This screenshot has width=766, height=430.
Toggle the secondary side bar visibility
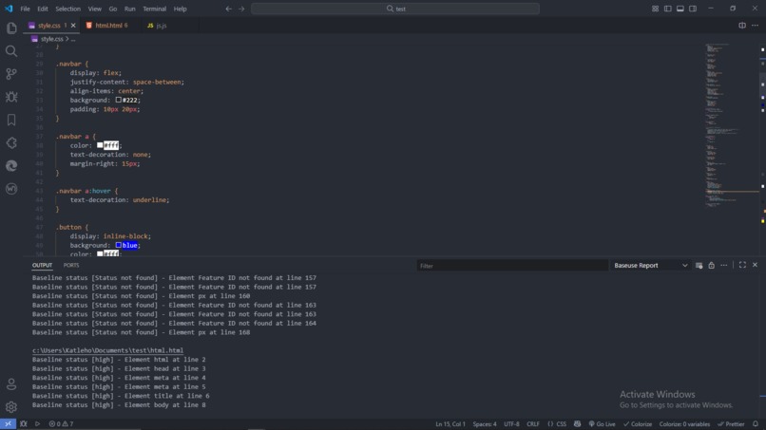pyautogui.click(x=693, y=9)
